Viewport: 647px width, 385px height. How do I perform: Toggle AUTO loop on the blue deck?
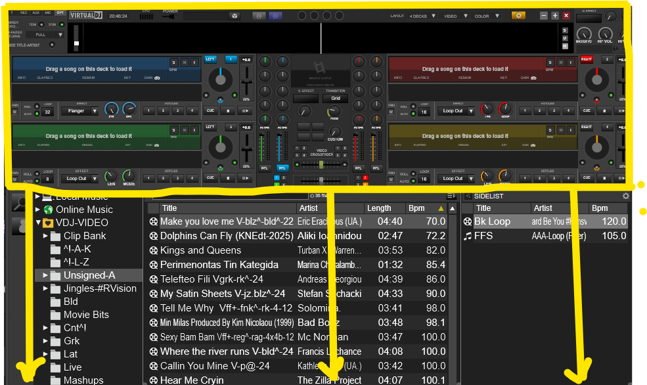coord(37,114)
